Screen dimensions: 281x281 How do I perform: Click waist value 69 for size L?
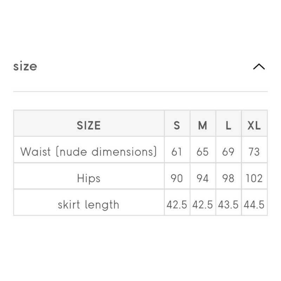click(x=228, y=152)
